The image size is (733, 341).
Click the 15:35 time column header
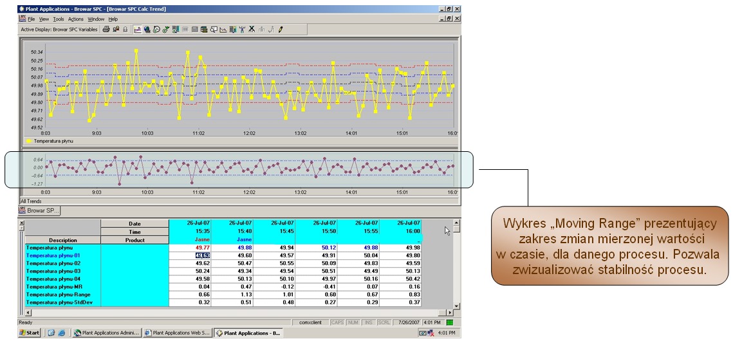click(190, 232)
